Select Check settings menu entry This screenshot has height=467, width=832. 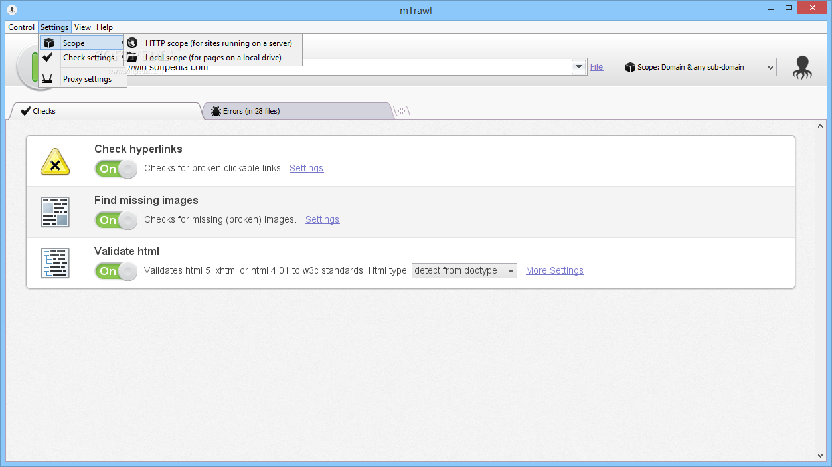coord(82,58)
